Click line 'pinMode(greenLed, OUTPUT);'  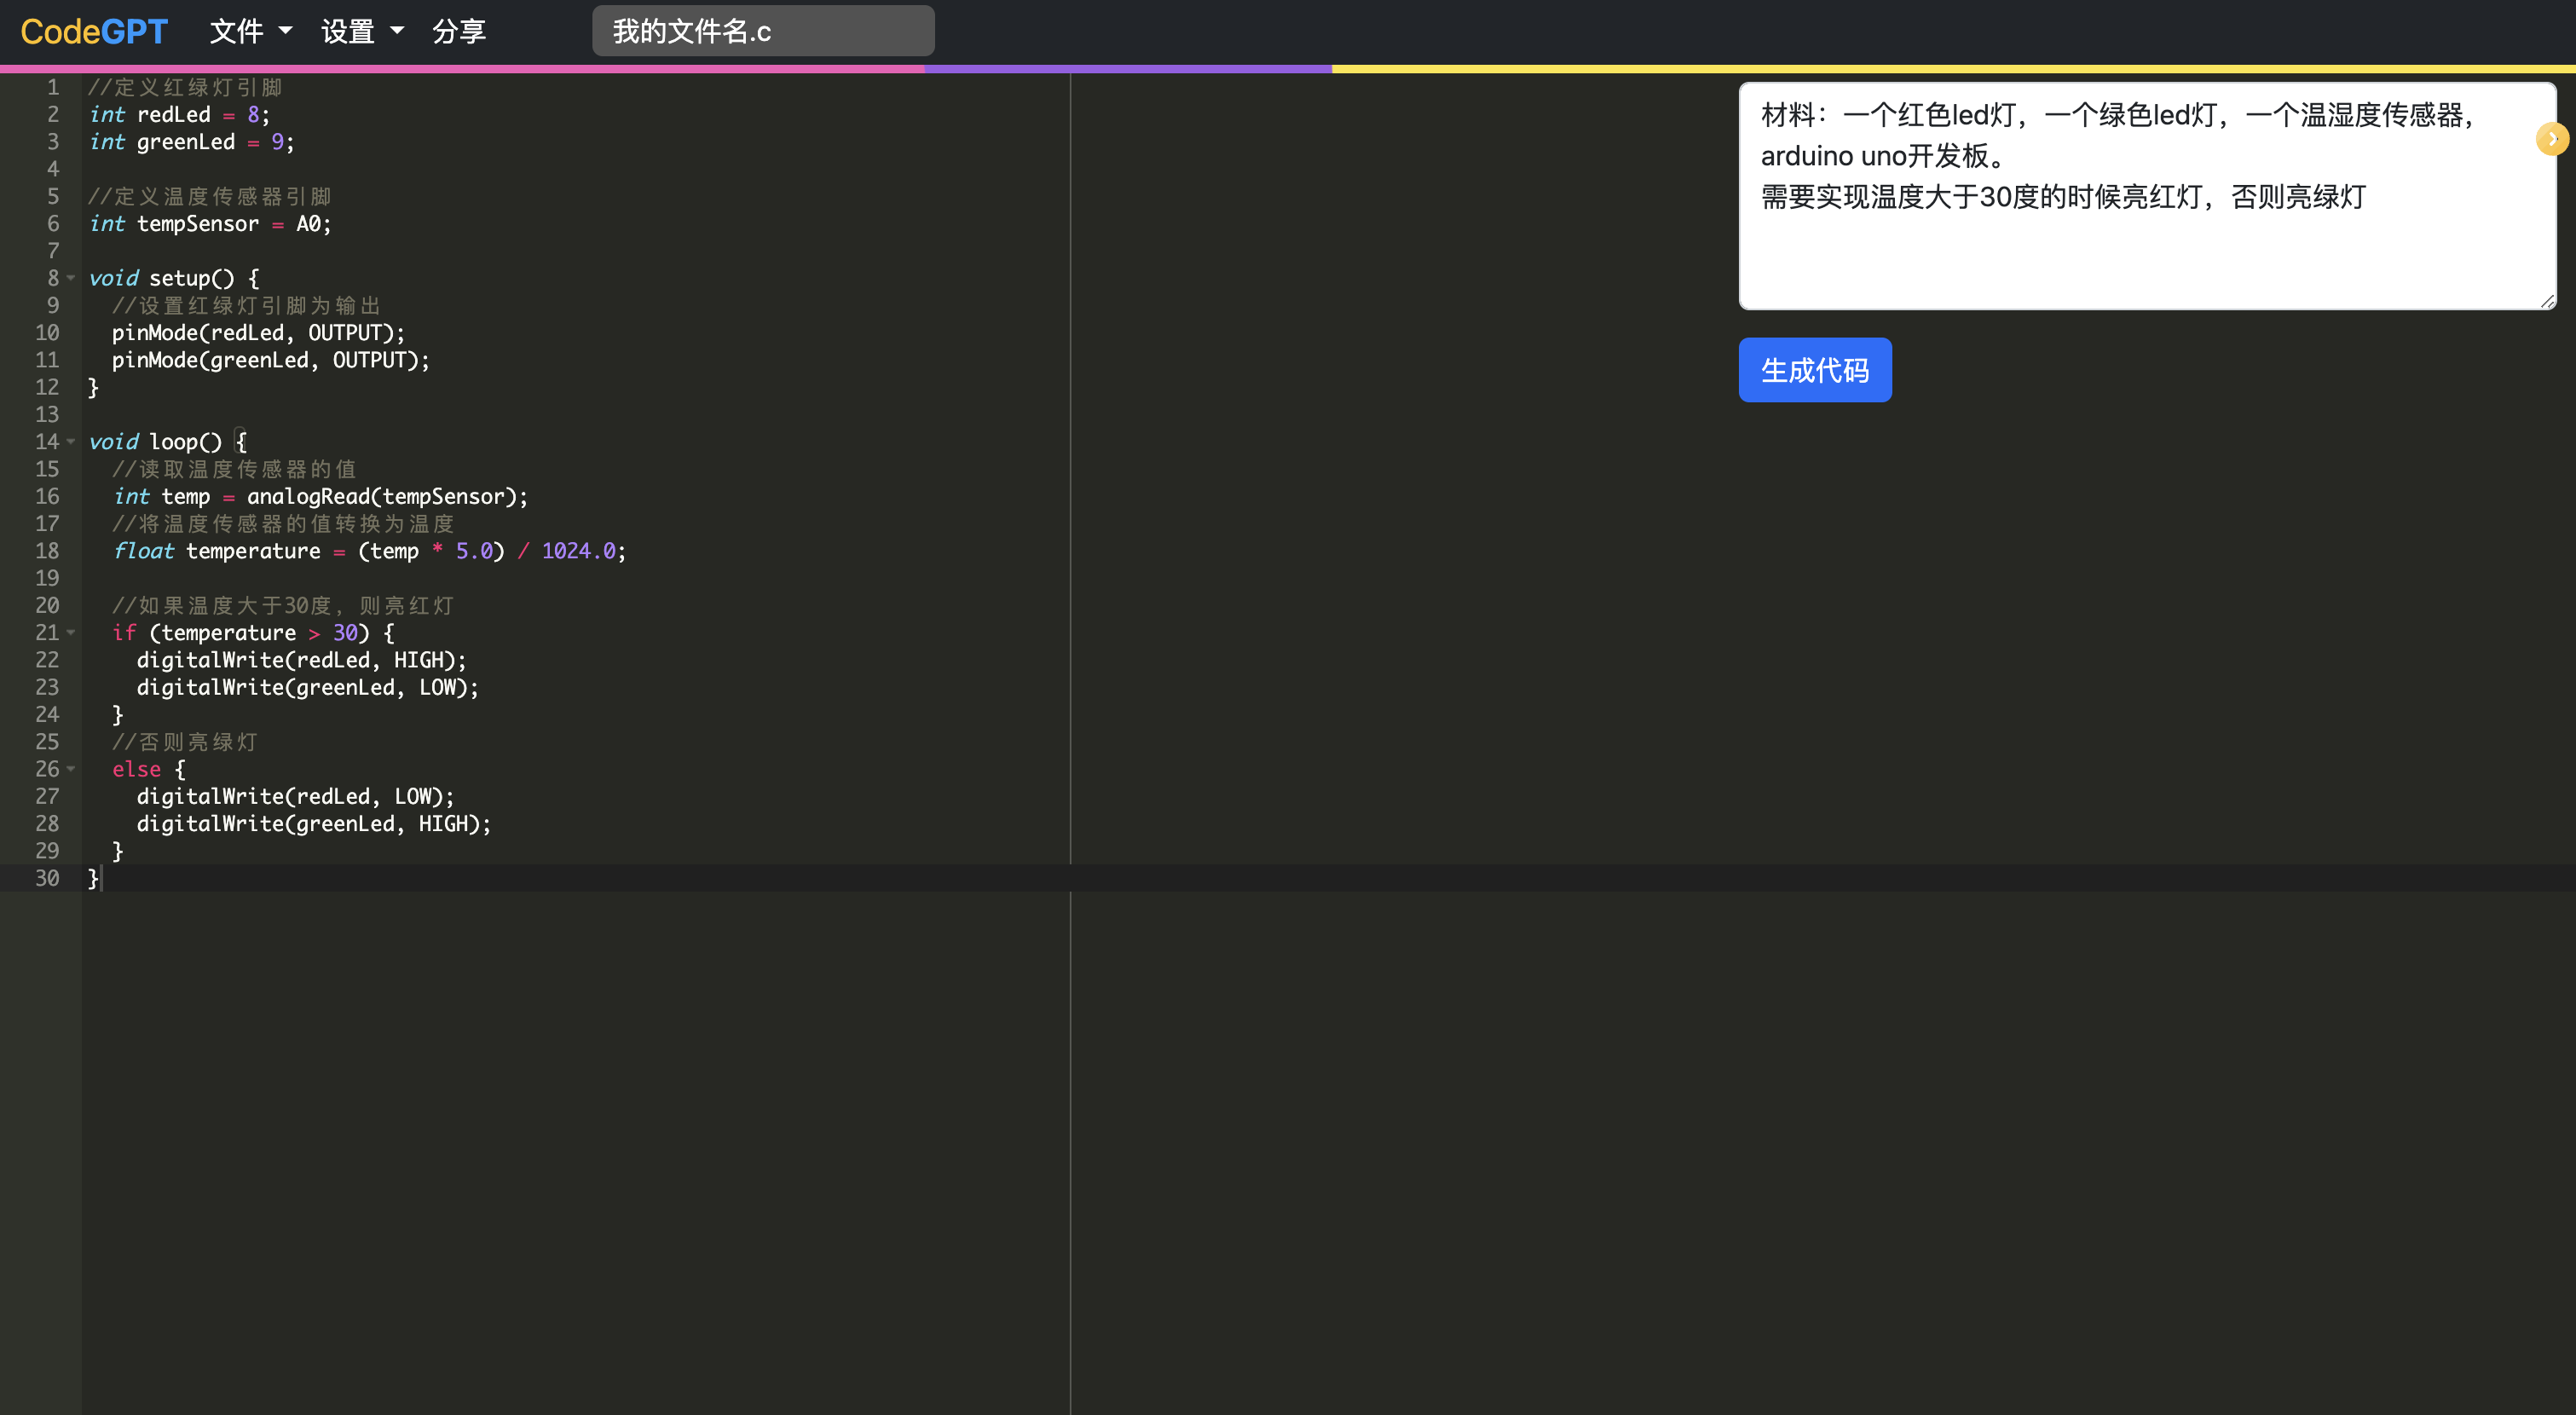click(271, 360)
